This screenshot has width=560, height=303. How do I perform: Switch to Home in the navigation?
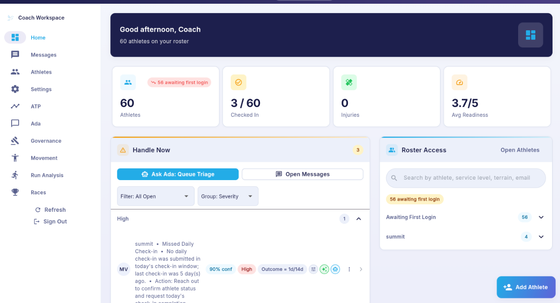[38, 38]
